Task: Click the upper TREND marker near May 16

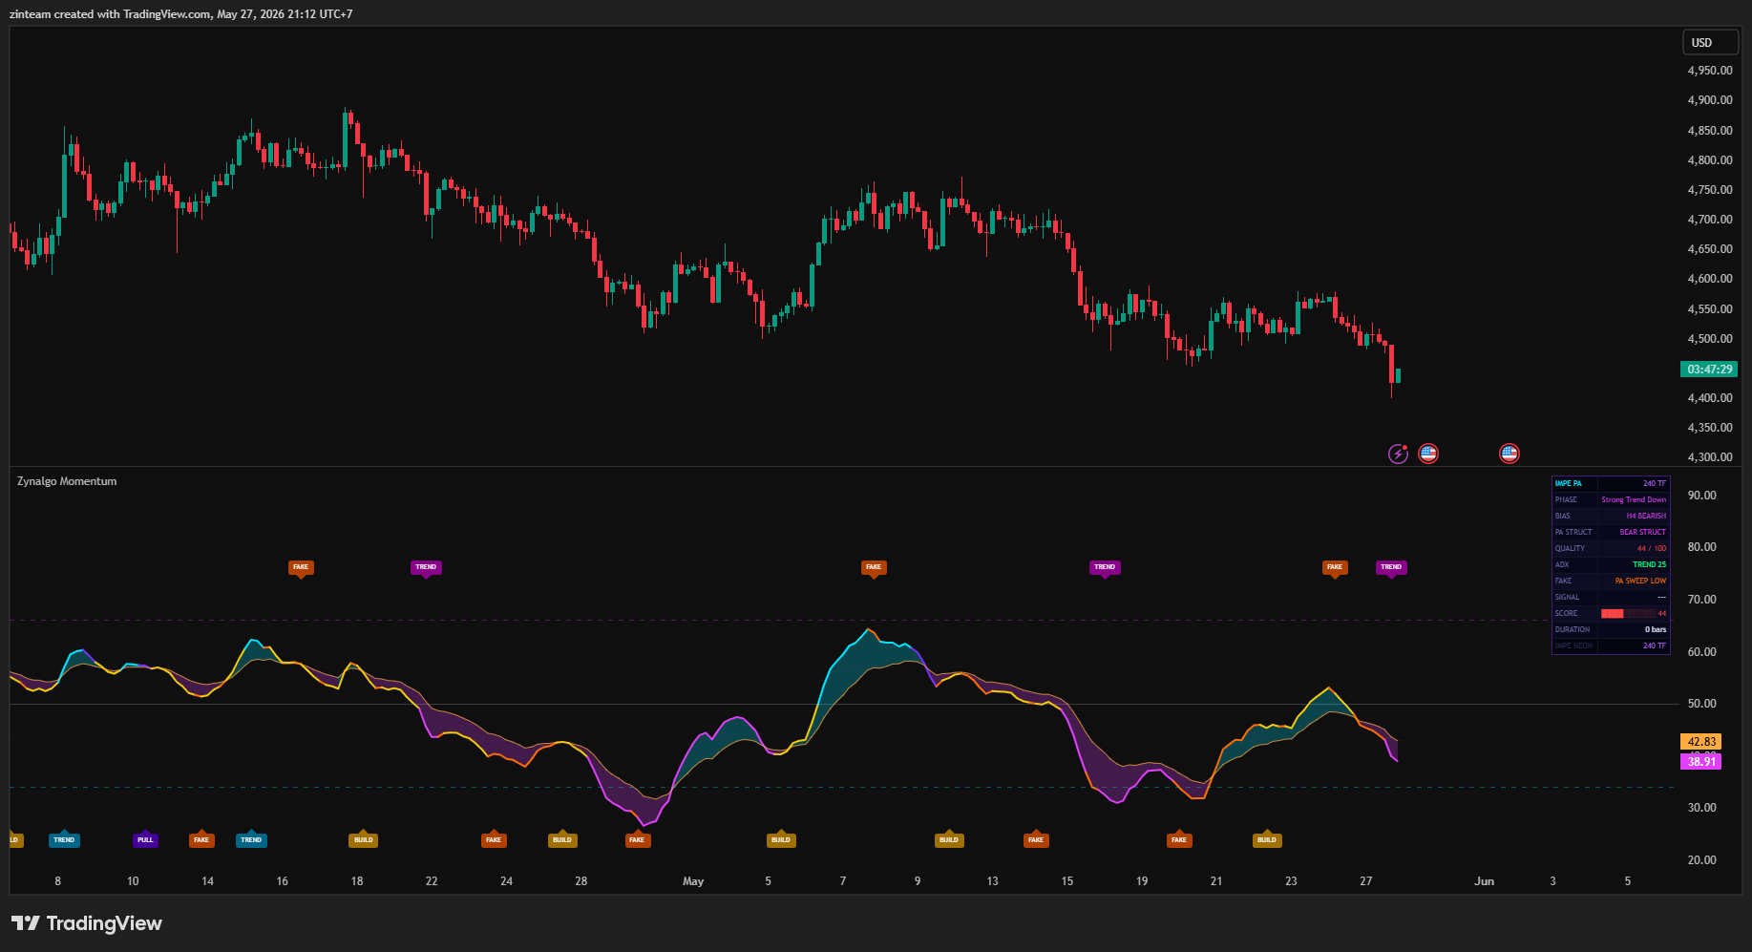Action: (x=1105, y=567)
